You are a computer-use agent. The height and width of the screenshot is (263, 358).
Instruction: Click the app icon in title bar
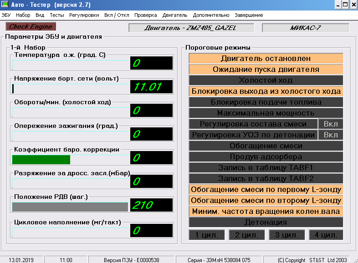(5, 5)
